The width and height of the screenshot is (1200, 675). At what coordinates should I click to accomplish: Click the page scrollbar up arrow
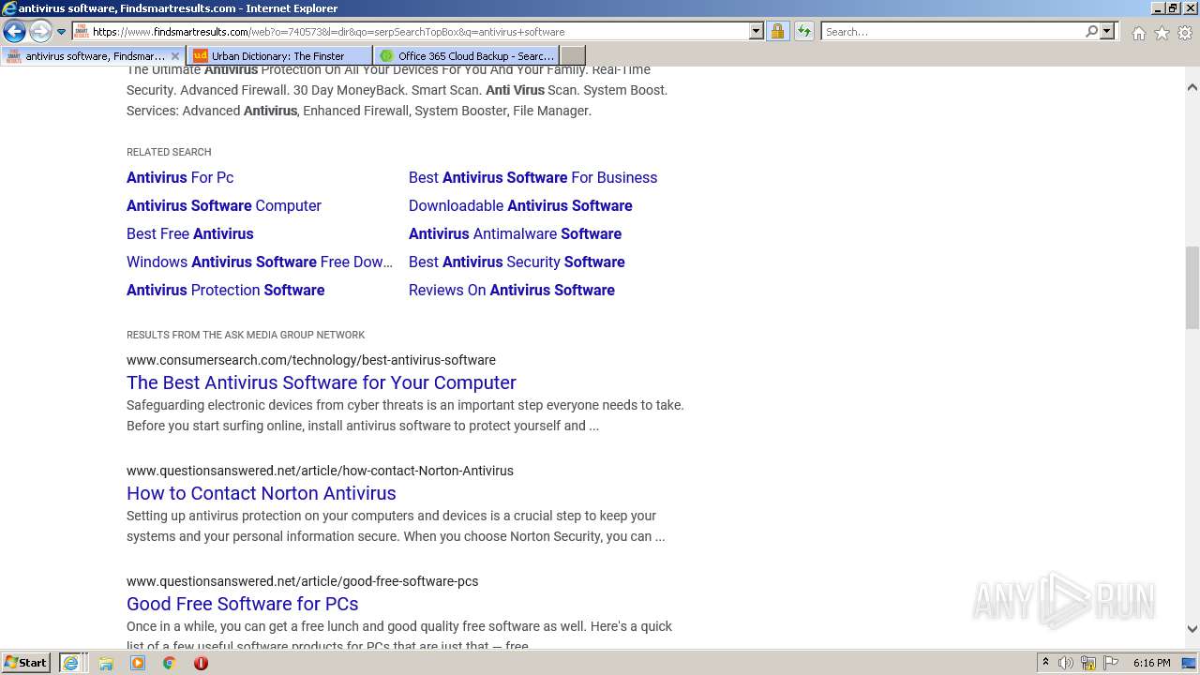coord(1192,86)
